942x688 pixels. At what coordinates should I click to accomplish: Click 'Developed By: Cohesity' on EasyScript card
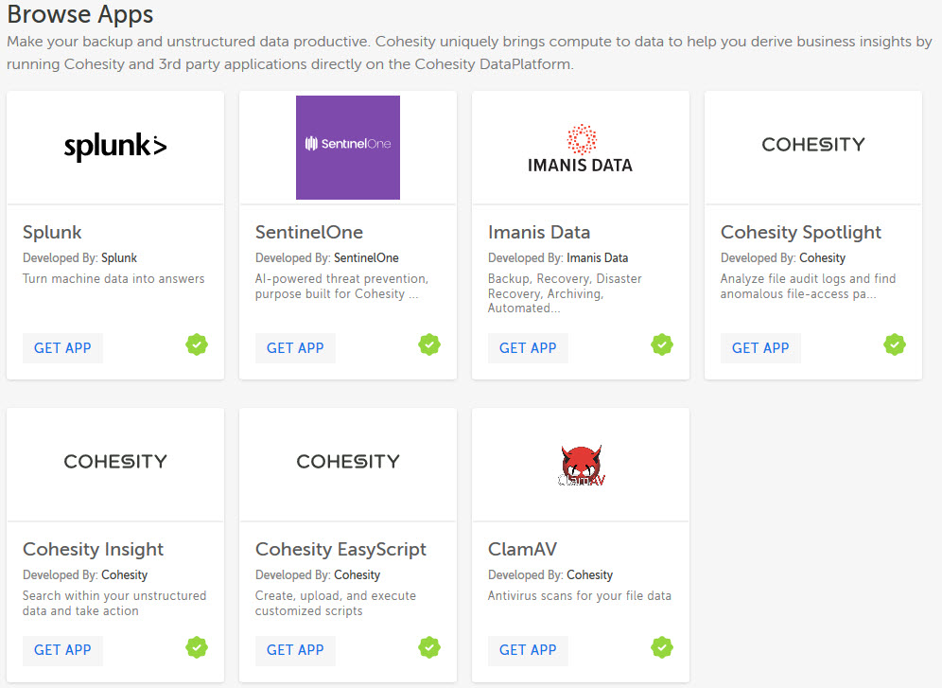[x=318, y=575]
